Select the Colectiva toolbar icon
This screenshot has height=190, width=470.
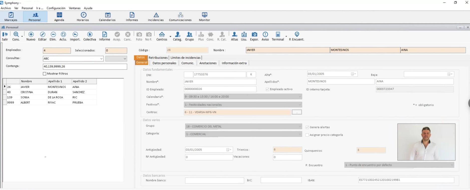click(90, 34)
